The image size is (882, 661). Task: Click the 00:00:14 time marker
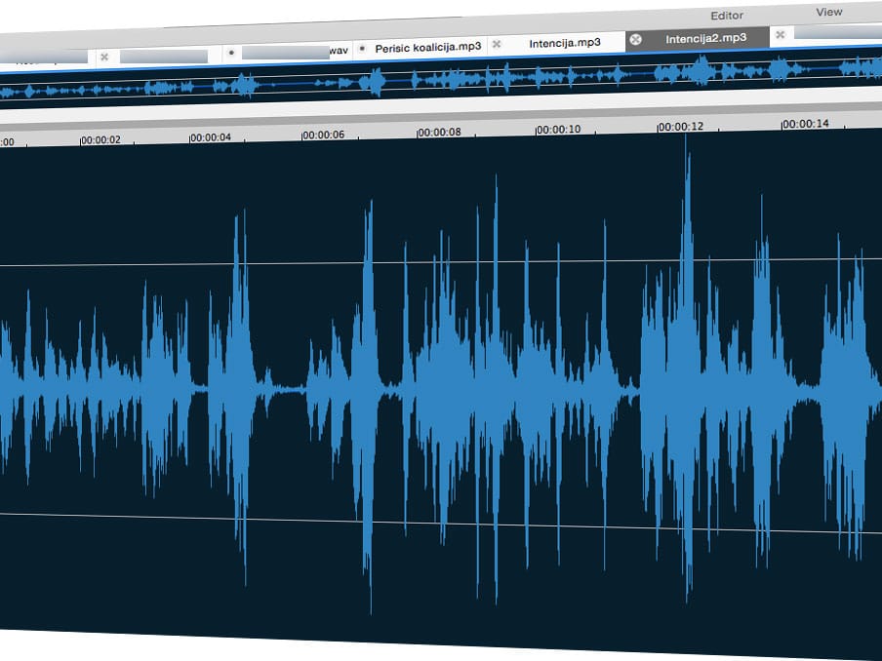[x=806, y=124]
